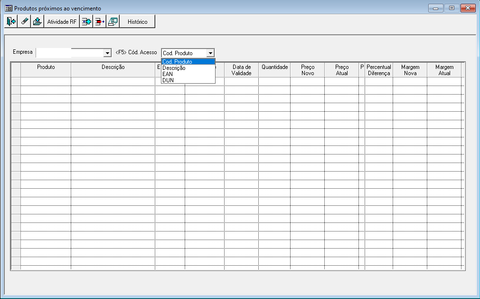The height and width of the screenshot is (299, 480).
Task: Select DUN in the dropdown list
Action: pos(188,80)
